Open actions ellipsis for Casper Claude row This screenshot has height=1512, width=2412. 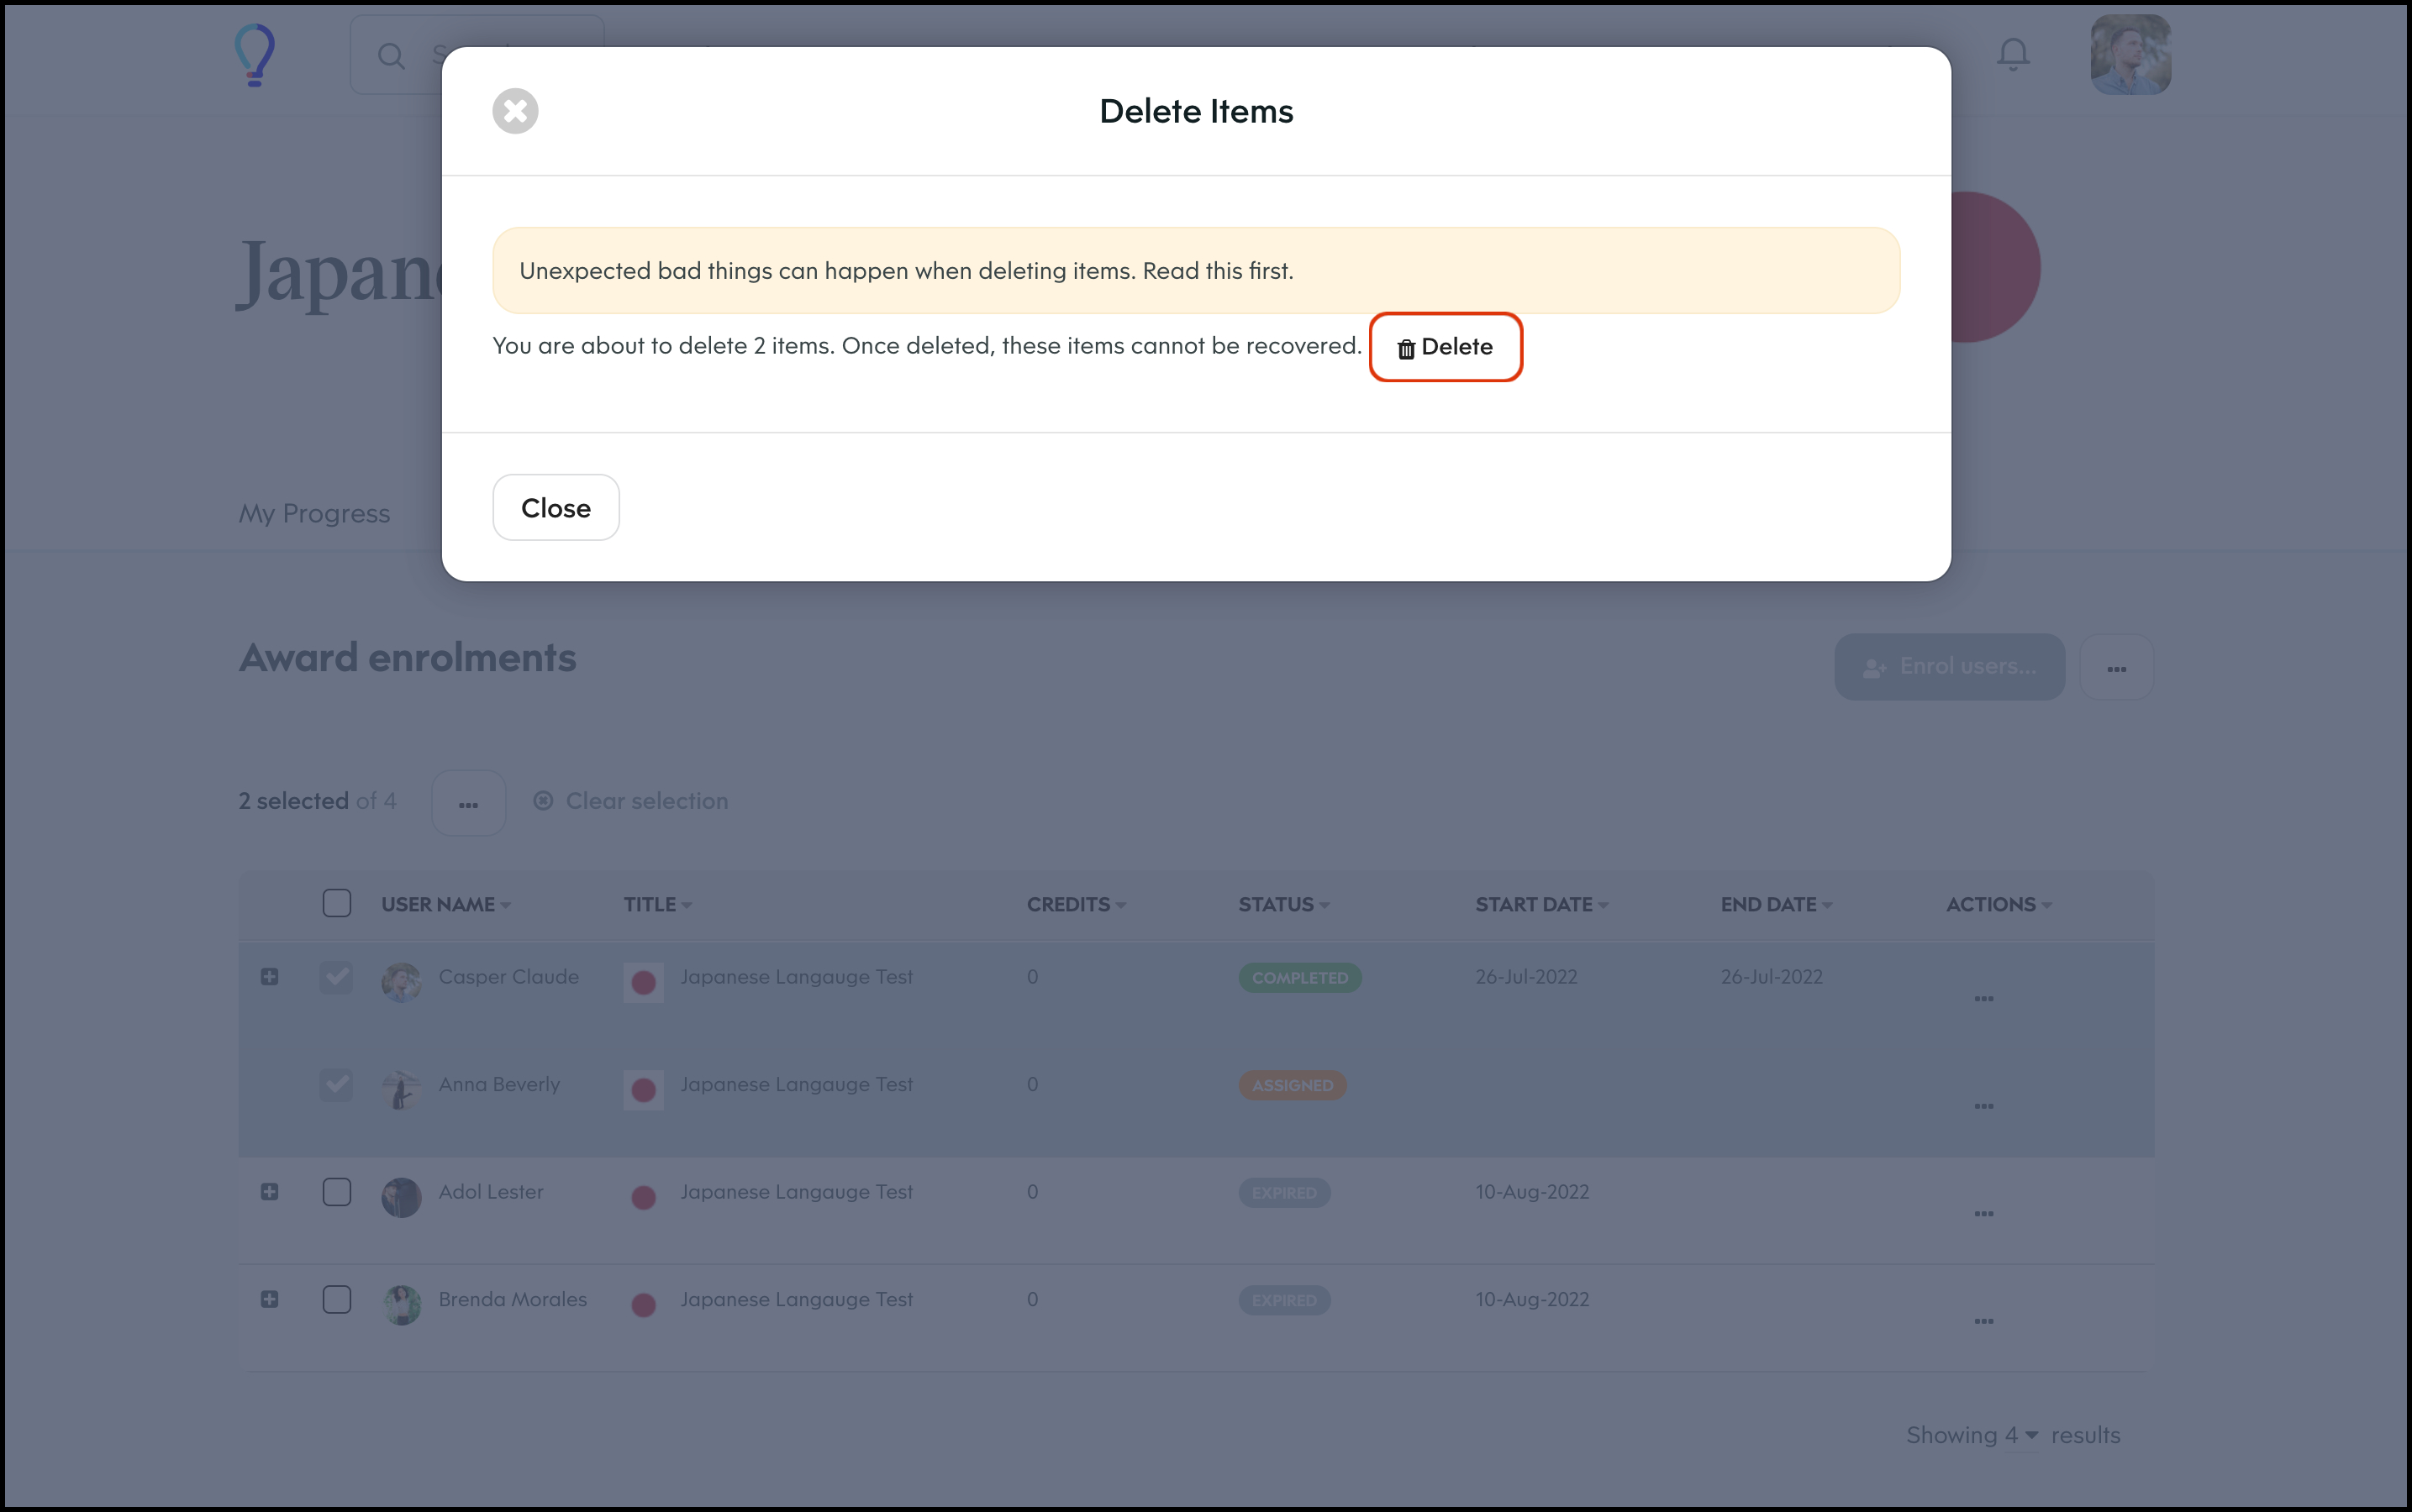pos(1984,999)
